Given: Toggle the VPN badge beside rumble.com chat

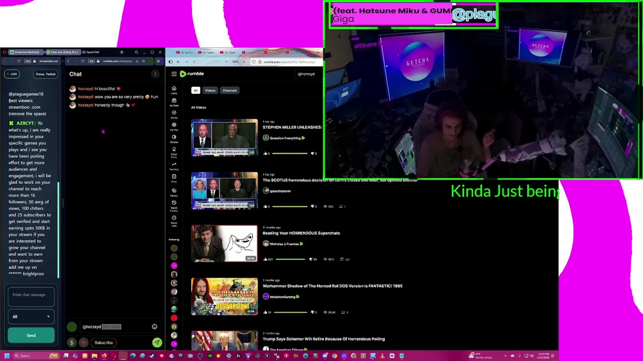Looking at the screenshot, I should tap(91, 61).
